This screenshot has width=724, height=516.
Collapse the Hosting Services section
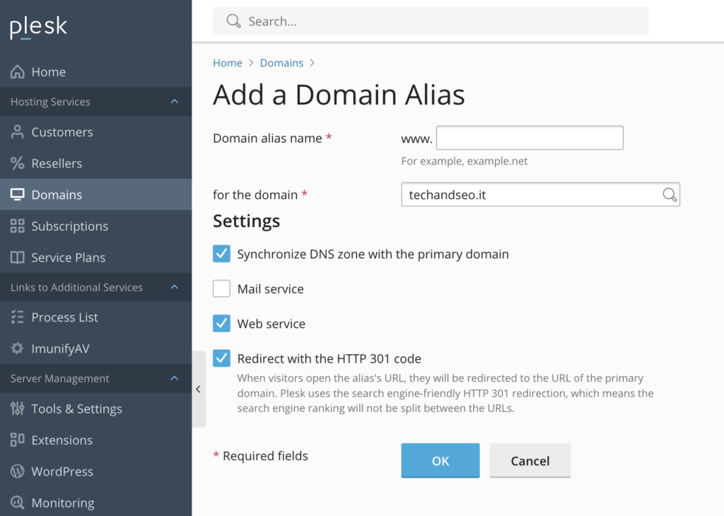click(175, 102)
